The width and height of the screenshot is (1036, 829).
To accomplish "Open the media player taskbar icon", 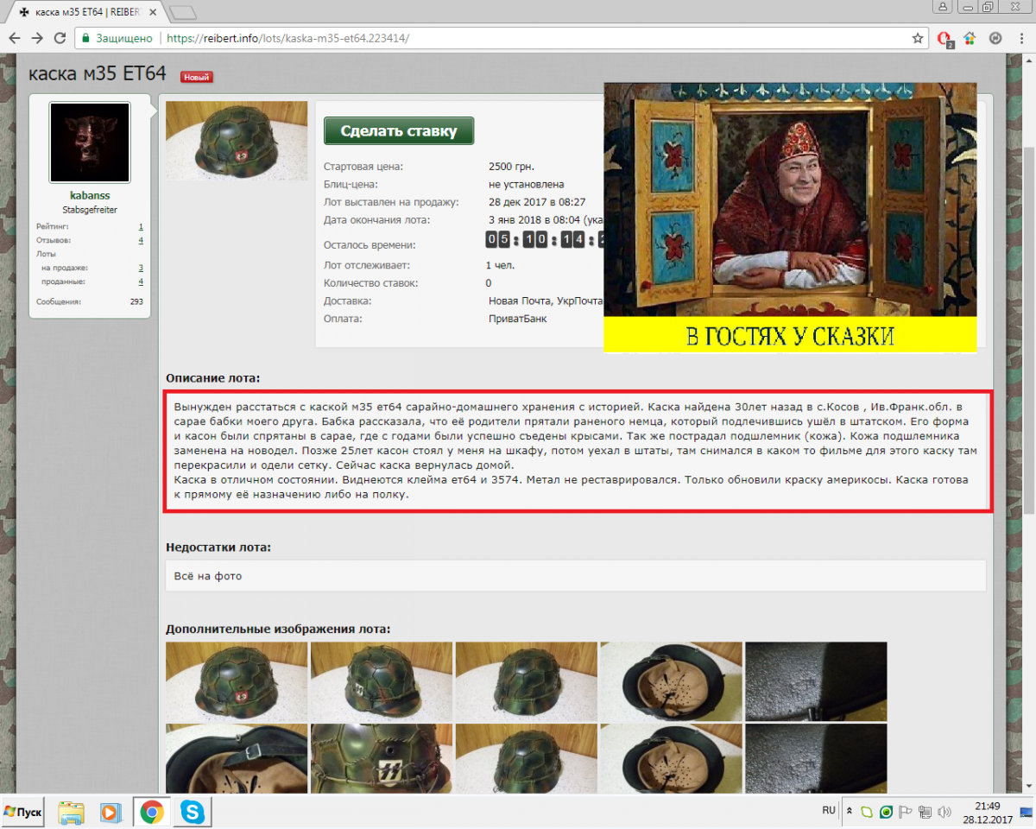I will click(x=111, y=813).
